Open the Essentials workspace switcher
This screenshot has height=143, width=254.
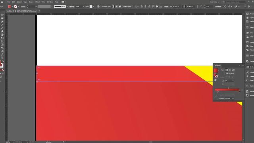point(214,2)
